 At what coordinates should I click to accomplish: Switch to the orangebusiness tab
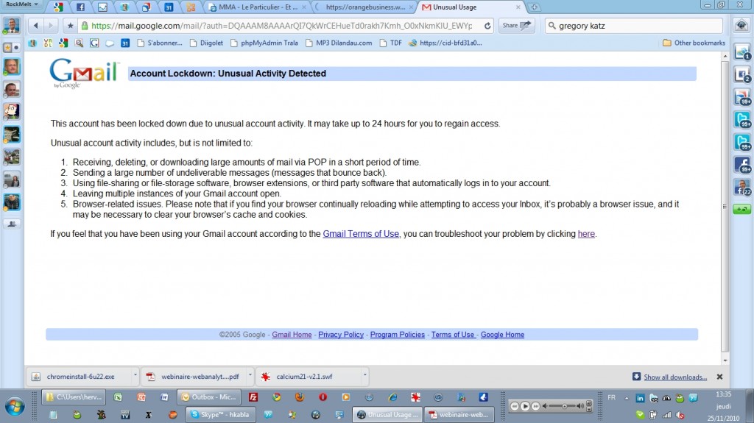[x=364, y=7]
